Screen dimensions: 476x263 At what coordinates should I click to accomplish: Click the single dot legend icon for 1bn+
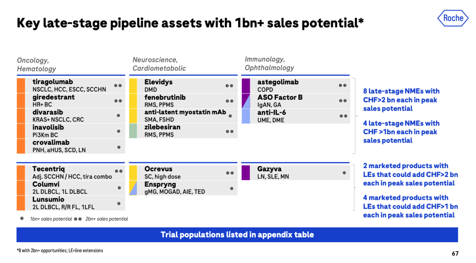point(22,218)
